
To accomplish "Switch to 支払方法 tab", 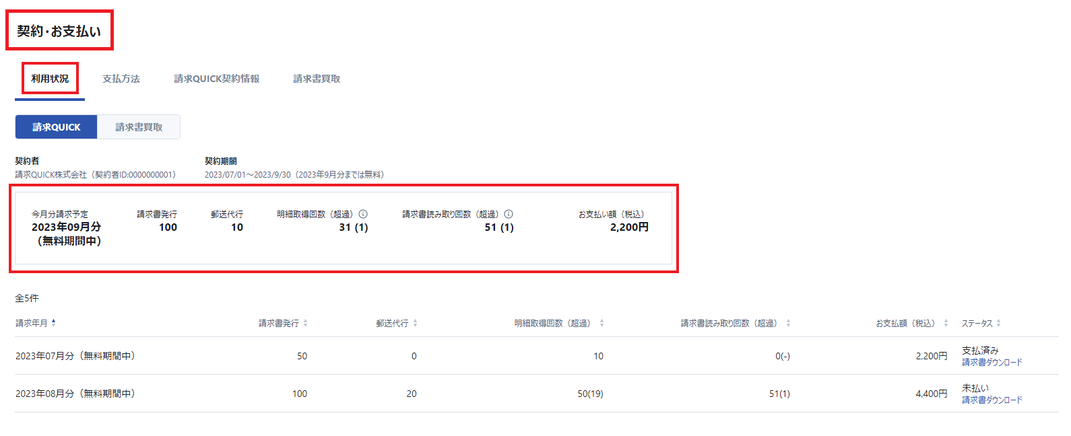I will [121, 79].
